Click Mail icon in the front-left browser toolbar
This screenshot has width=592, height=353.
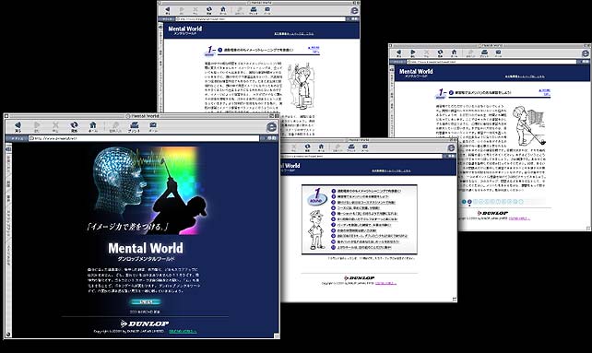click(153, 125)
